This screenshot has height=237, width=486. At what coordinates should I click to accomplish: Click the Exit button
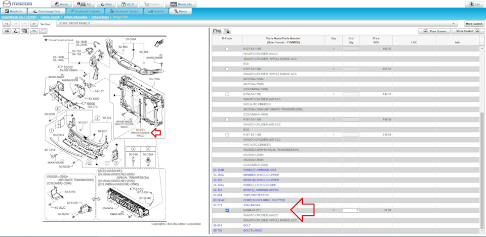[474, 5]
